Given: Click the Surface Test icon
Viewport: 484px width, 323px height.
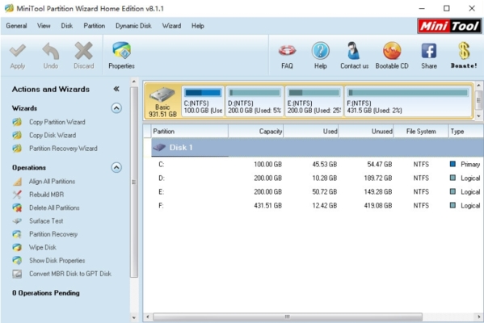Looking at the screenshot, I should 17,221.
